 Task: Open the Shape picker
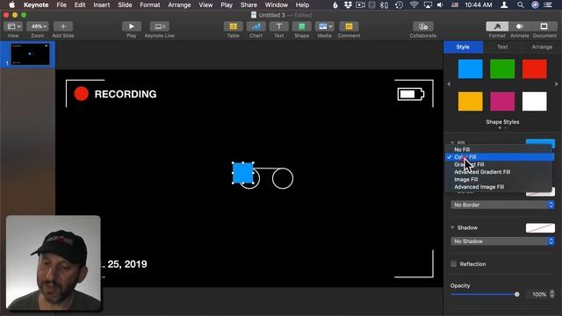point(302,26)
